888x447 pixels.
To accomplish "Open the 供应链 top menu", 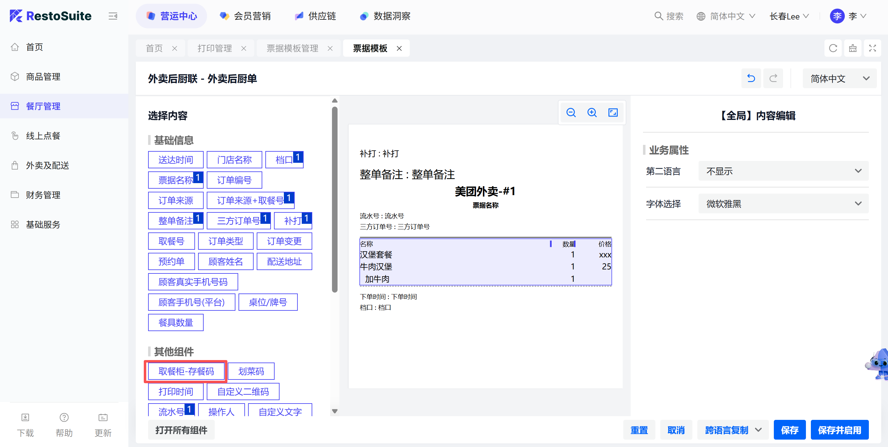I will (x=315, y=16).
